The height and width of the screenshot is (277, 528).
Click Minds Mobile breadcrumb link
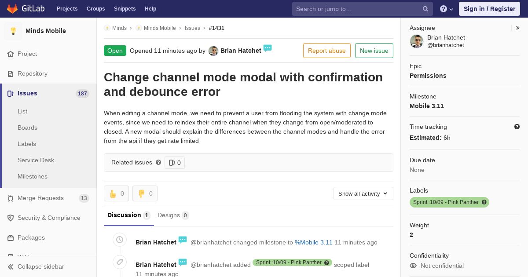160,28
